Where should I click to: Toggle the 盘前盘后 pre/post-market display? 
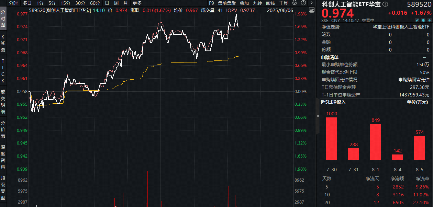[226, 3]
